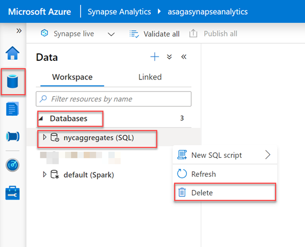Select the default (Spark) database

(89, 175)
